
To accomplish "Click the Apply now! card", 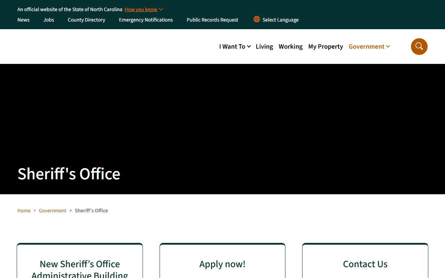I will pos(222,264).
